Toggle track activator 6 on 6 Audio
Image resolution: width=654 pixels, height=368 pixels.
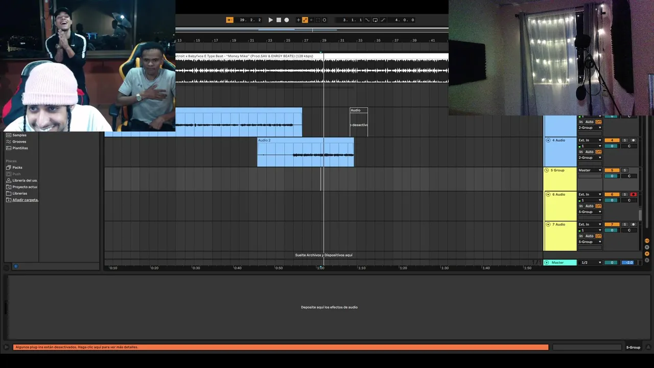612,194
